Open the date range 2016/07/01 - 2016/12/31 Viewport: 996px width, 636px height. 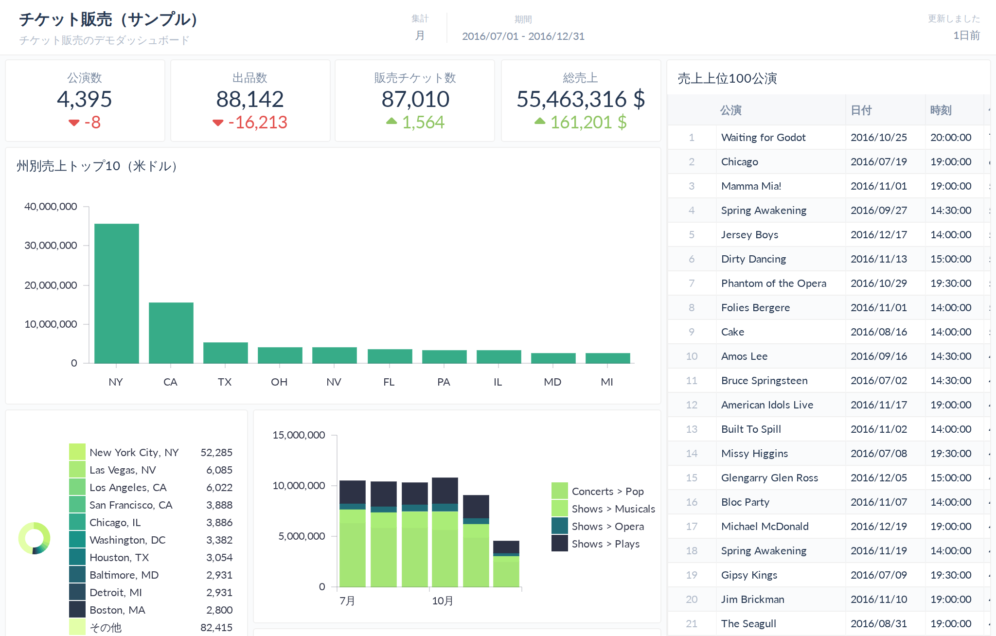(523, 36)
